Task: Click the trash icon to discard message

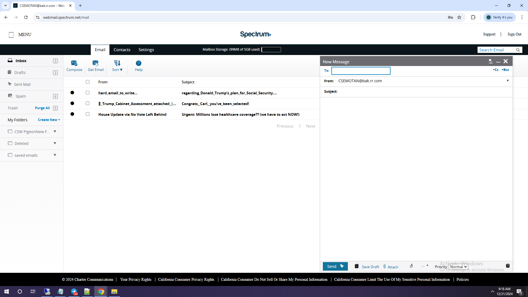Action: pos(508,266)
